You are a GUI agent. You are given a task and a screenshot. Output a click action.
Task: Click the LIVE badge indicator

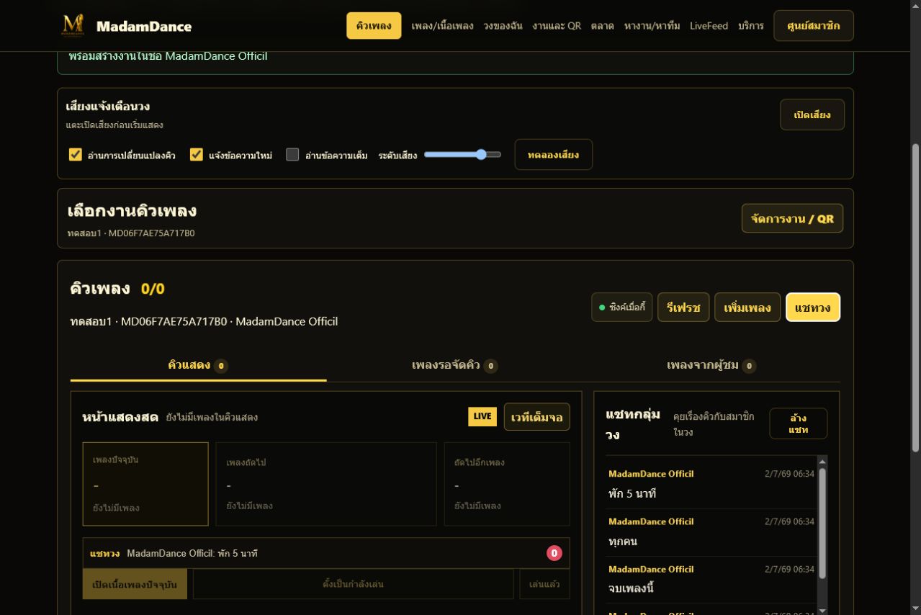pos(482,416)
